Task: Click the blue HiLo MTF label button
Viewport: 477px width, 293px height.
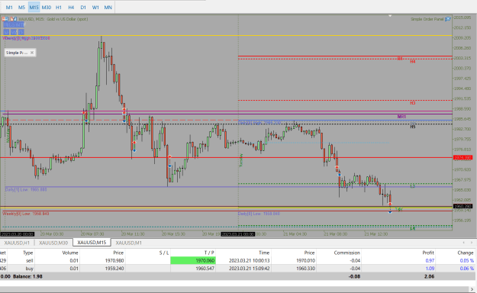Action: click(x=15, y=25)
